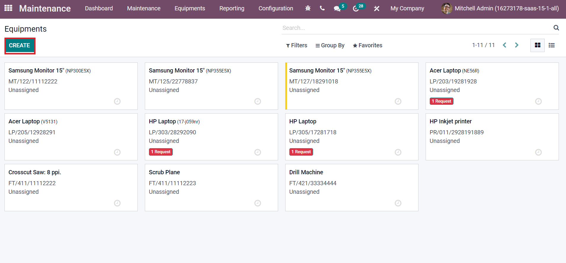
Task: Open Drill Machine card title
Action: point(306,172)
